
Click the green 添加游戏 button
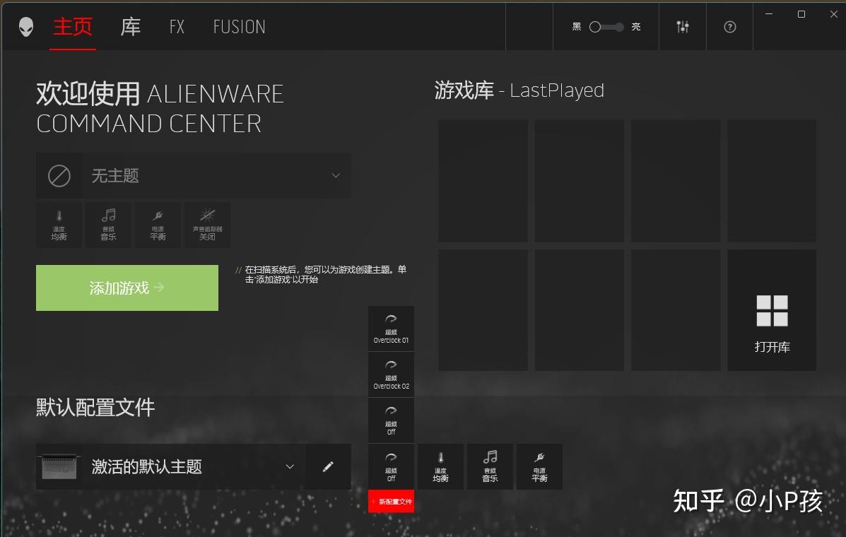coord(127,288)
